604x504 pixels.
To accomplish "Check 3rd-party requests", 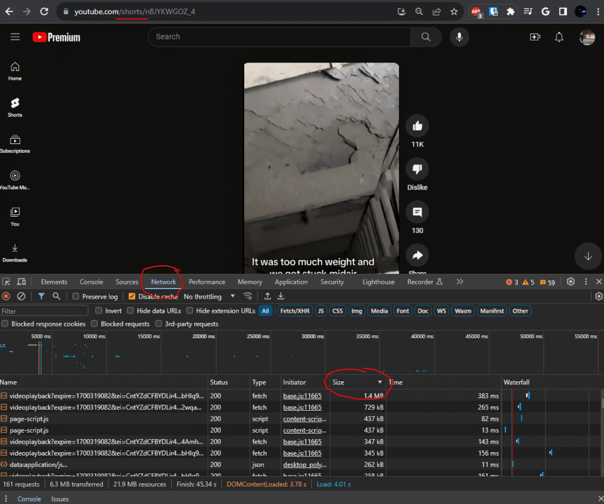I will coord(158,323).
